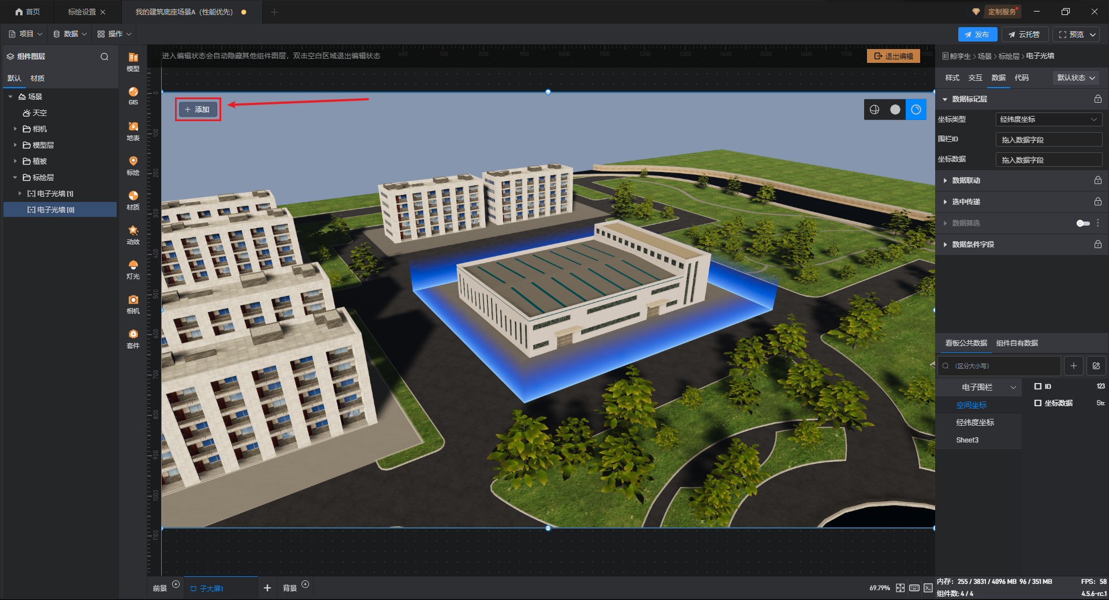Screen dimensions: 1109x600
Task: Open the 动效 effects icon
Action: click(x=133, y=234)
